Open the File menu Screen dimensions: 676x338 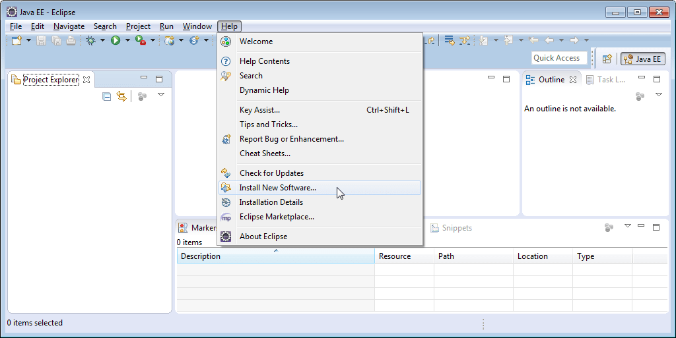tap(16, 26)
